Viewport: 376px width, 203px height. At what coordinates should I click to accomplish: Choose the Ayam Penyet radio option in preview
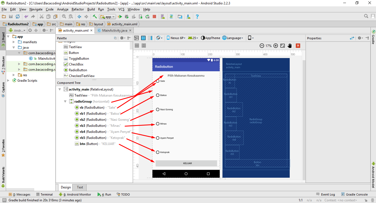[157, 138]
